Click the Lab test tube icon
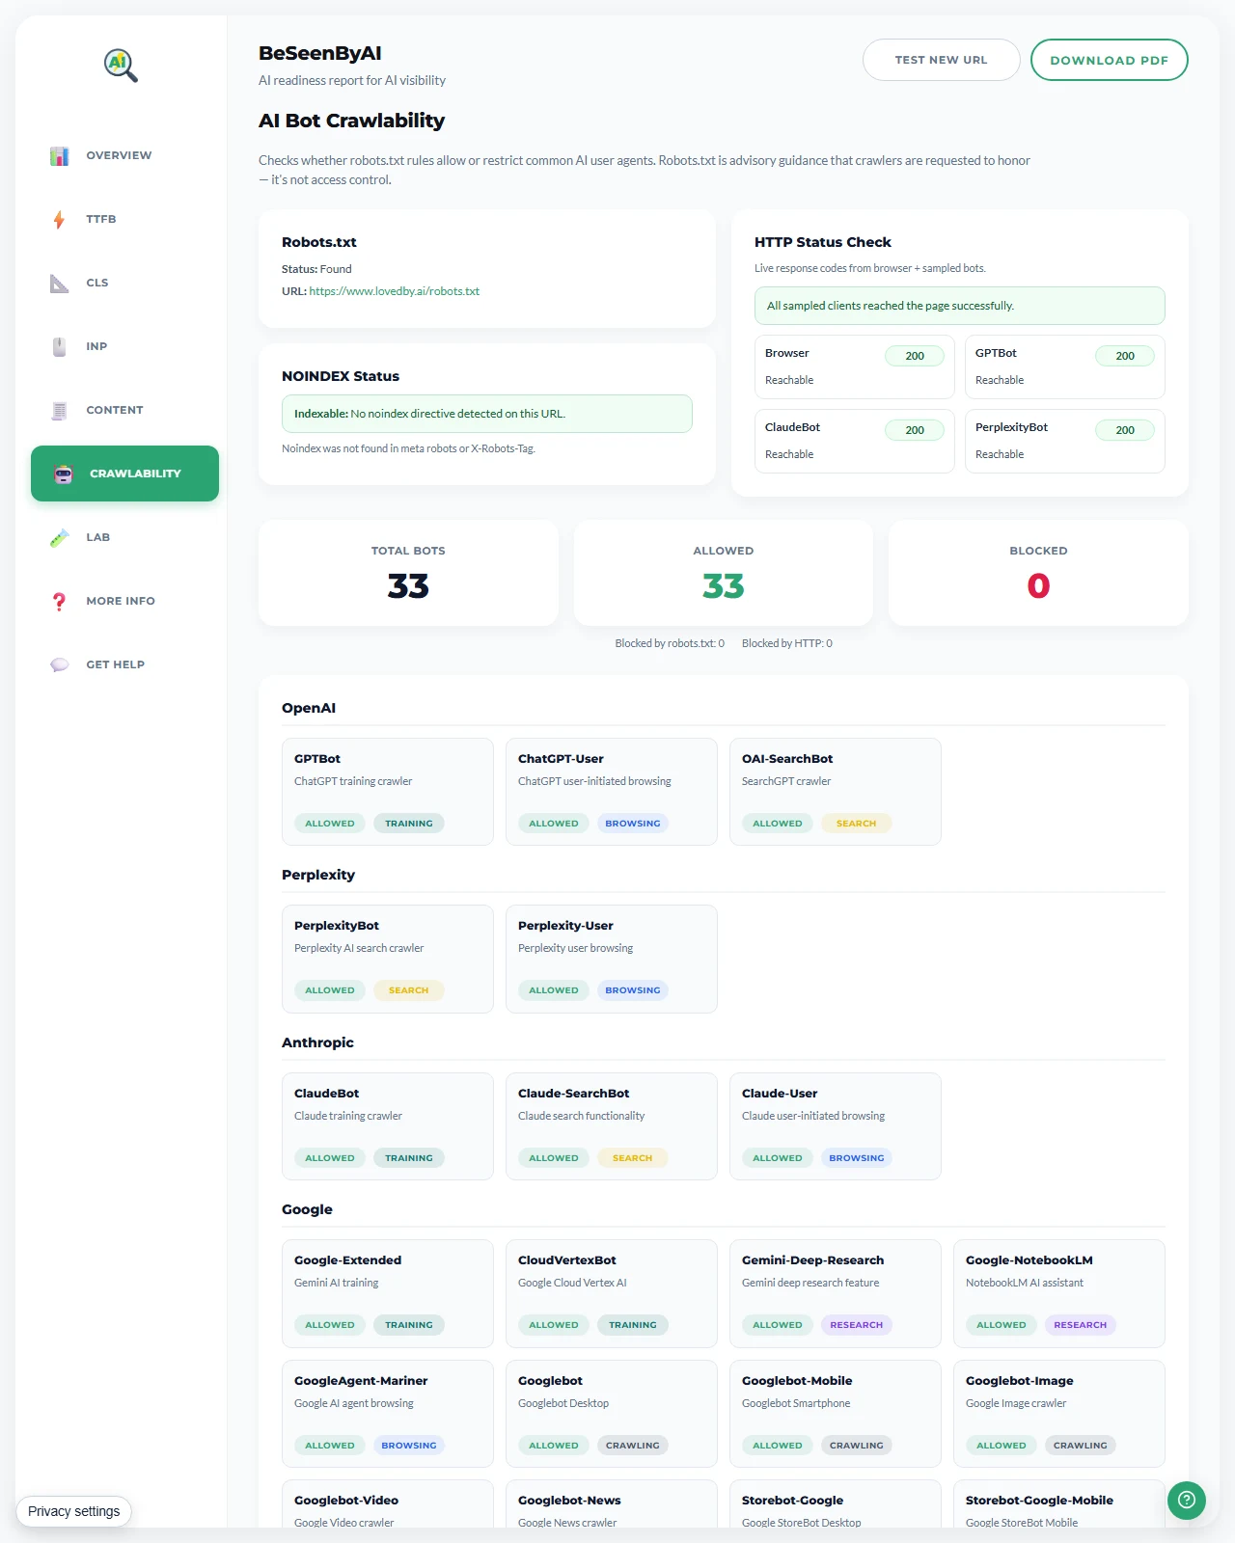The width and height of the screenshot is (1235, 1543). click(x=60, y=537)
